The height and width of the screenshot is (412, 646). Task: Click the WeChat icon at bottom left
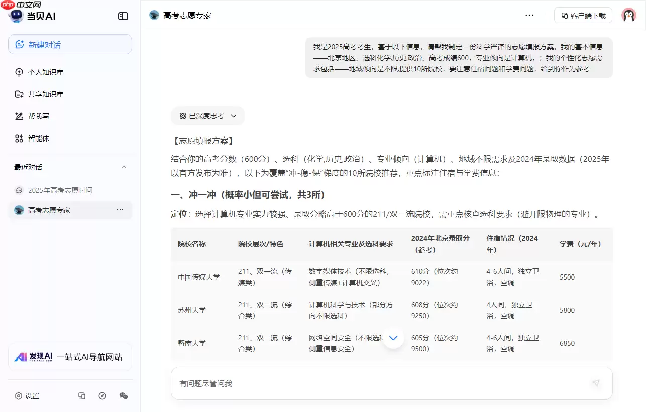click(123, 396)
